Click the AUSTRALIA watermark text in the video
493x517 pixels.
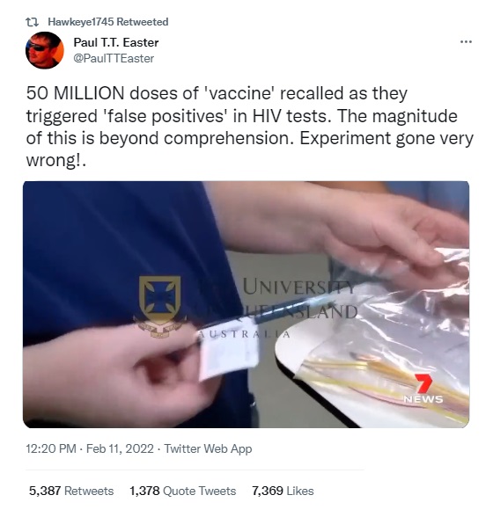(245, 334)
